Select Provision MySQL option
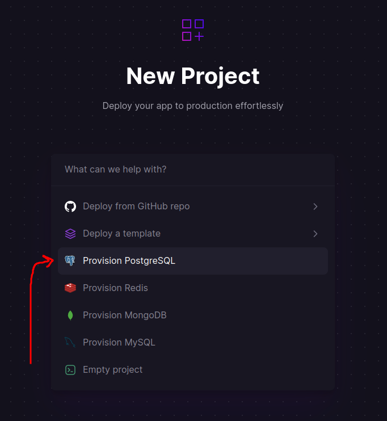This screenshot has width=387, height=421. point(119,343)
